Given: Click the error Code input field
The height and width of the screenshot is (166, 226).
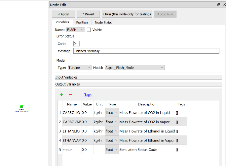Looking at the screenshot, I should [x=76, y=44].
